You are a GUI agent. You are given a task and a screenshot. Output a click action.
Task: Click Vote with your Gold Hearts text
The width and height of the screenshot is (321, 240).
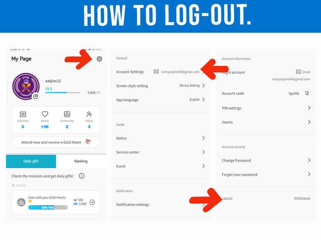tap(47, 197)
